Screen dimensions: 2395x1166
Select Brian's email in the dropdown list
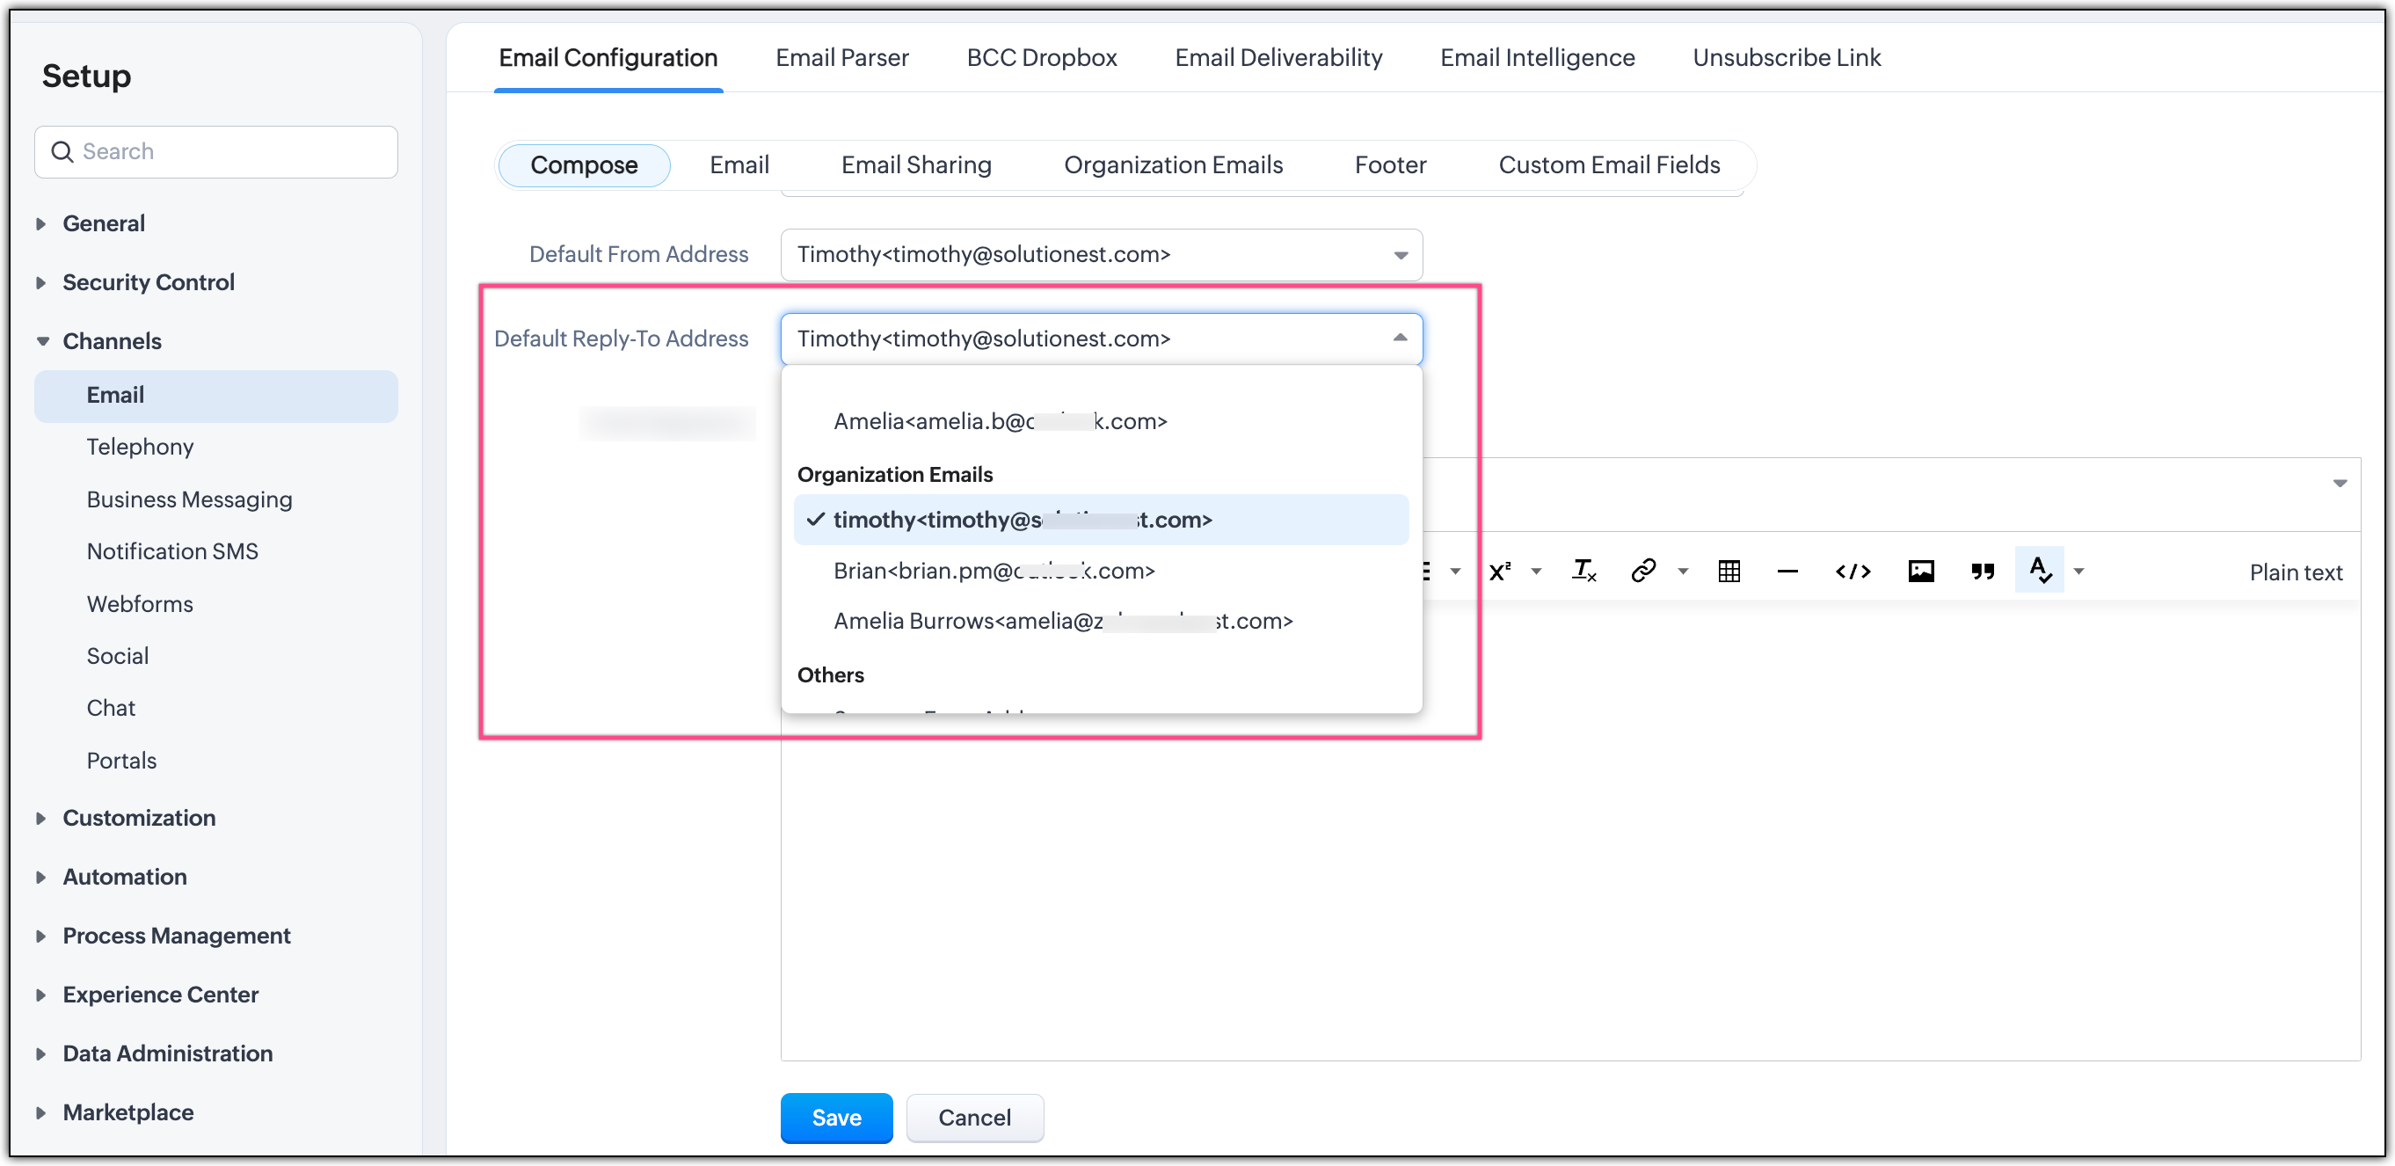tap(993, 570)
